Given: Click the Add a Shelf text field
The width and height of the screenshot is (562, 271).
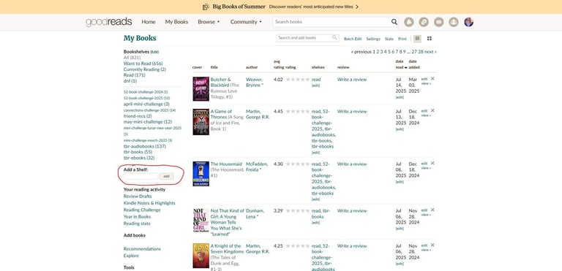Looking at the screenshot, I should tap(140, 176).
